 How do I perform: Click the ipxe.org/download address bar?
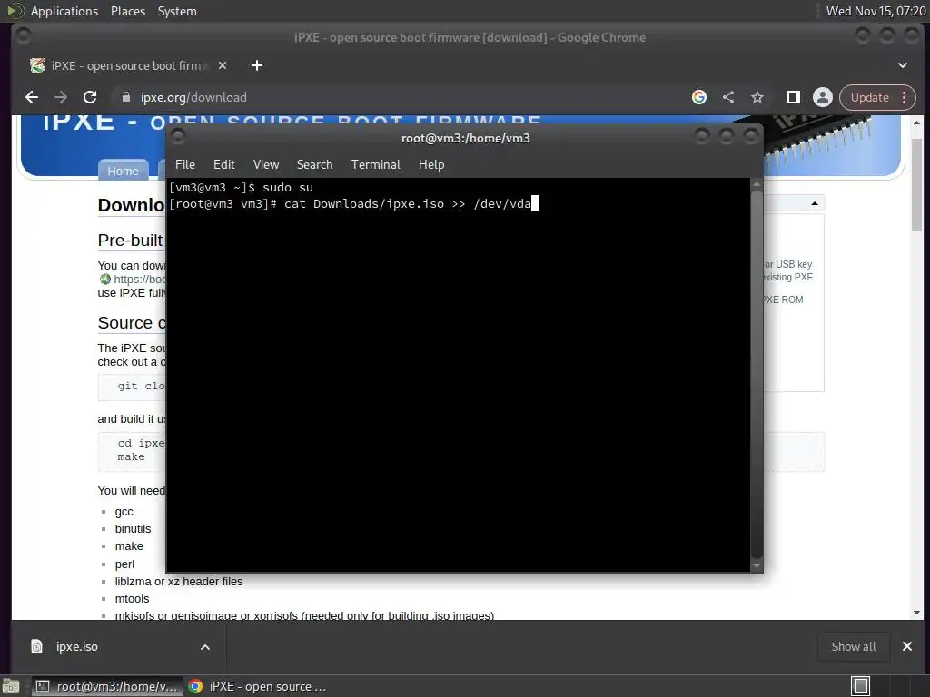click(x=193, y=97)
